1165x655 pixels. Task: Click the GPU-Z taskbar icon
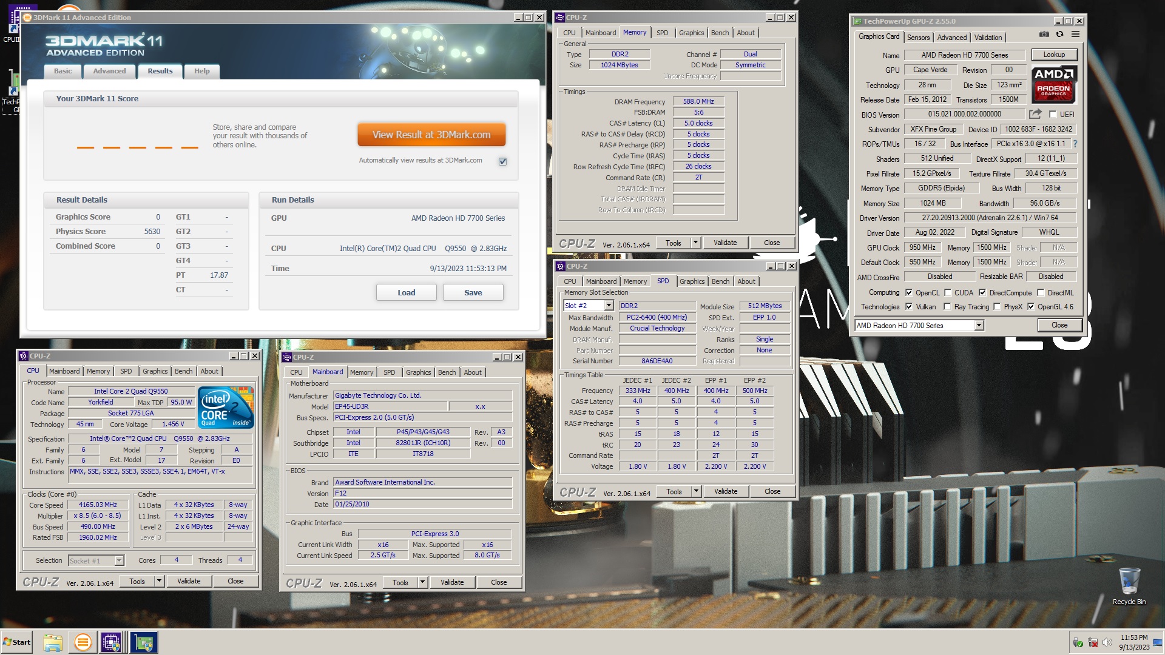tap(144, 642)
